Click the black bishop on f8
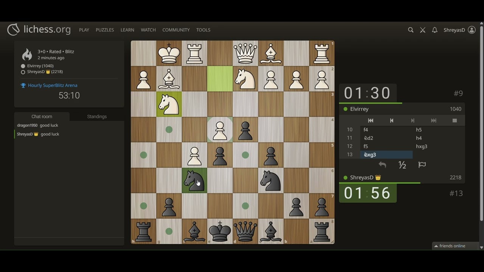 point(194,231)
